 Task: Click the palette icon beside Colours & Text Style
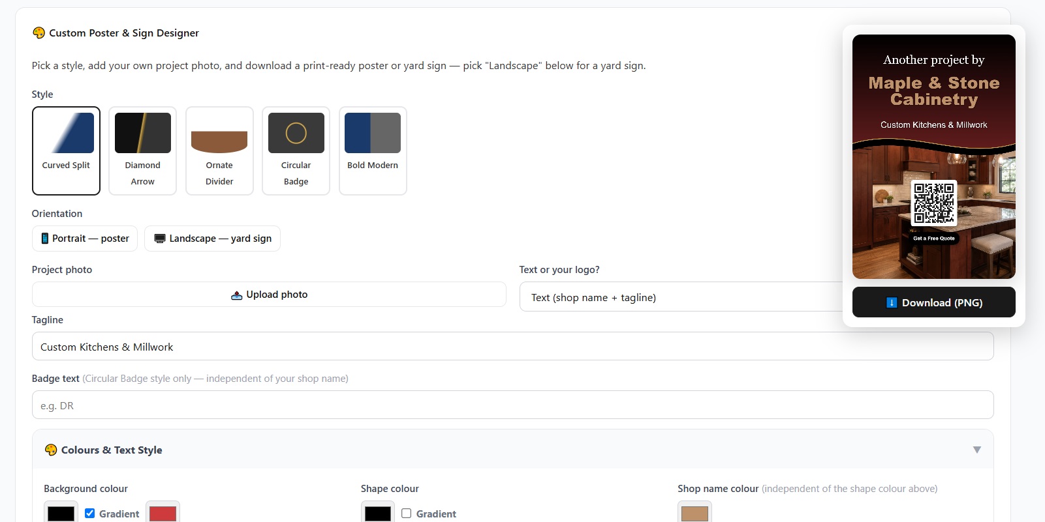[51, 450]
